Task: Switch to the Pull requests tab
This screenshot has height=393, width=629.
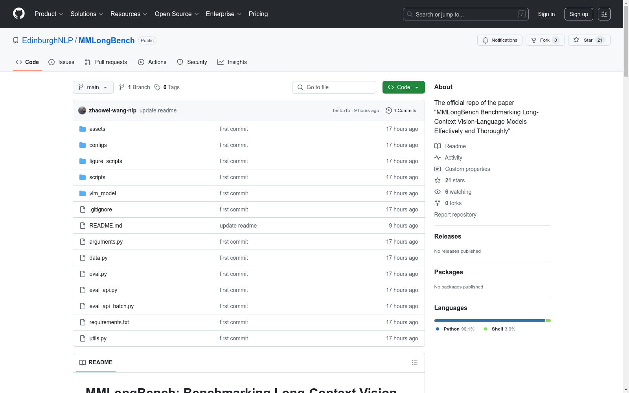Action: tap(106, 62)
